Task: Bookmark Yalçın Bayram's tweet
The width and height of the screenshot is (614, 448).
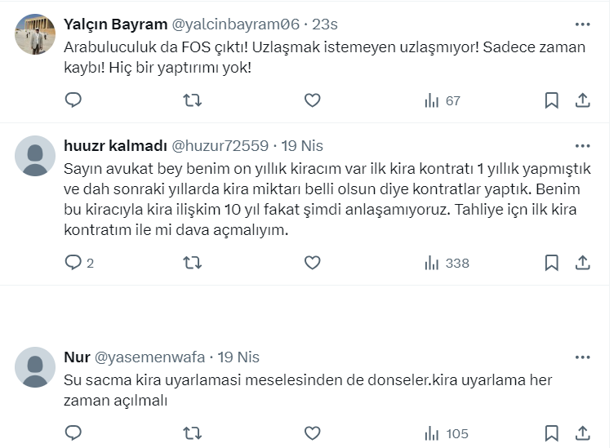Action: click(x=551, y=100)
